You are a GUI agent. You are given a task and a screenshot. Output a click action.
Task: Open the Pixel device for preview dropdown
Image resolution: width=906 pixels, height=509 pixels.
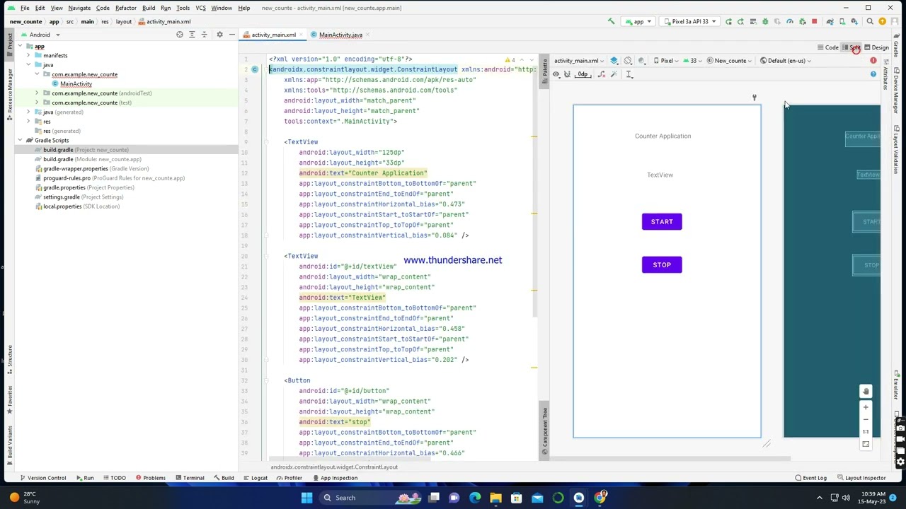coord(667,61)
